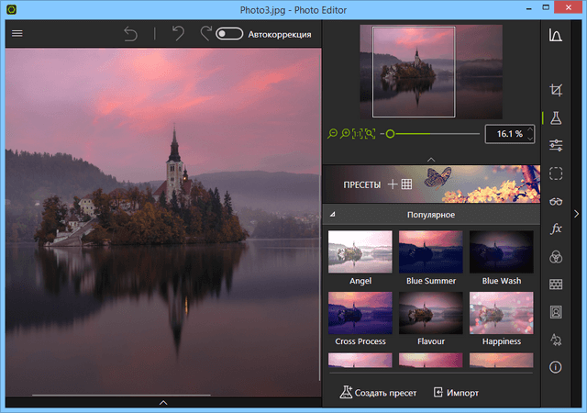Toggle the Автокоррекция switch
Image resolution: width=587 pixels, height=413 pixels.
point(229,34)
